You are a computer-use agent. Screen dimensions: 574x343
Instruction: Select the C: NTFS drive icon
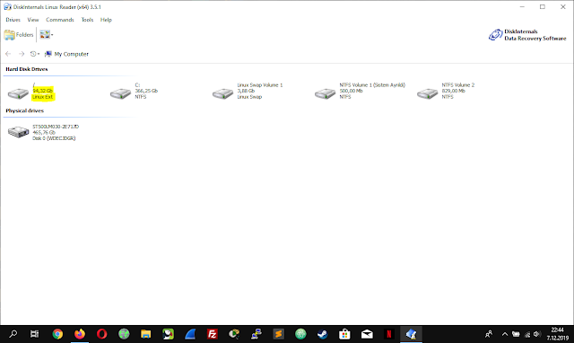(120, 93)
